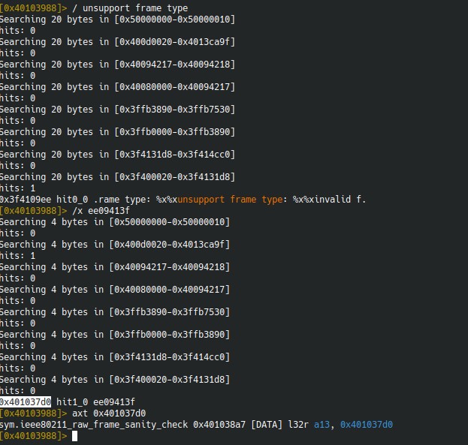This screenshot has height=445, width=468.
Task: Select range '[0x3ffb3890-0x3ffb7530]' in 4 bytes search
Action: tap(170, 312)
